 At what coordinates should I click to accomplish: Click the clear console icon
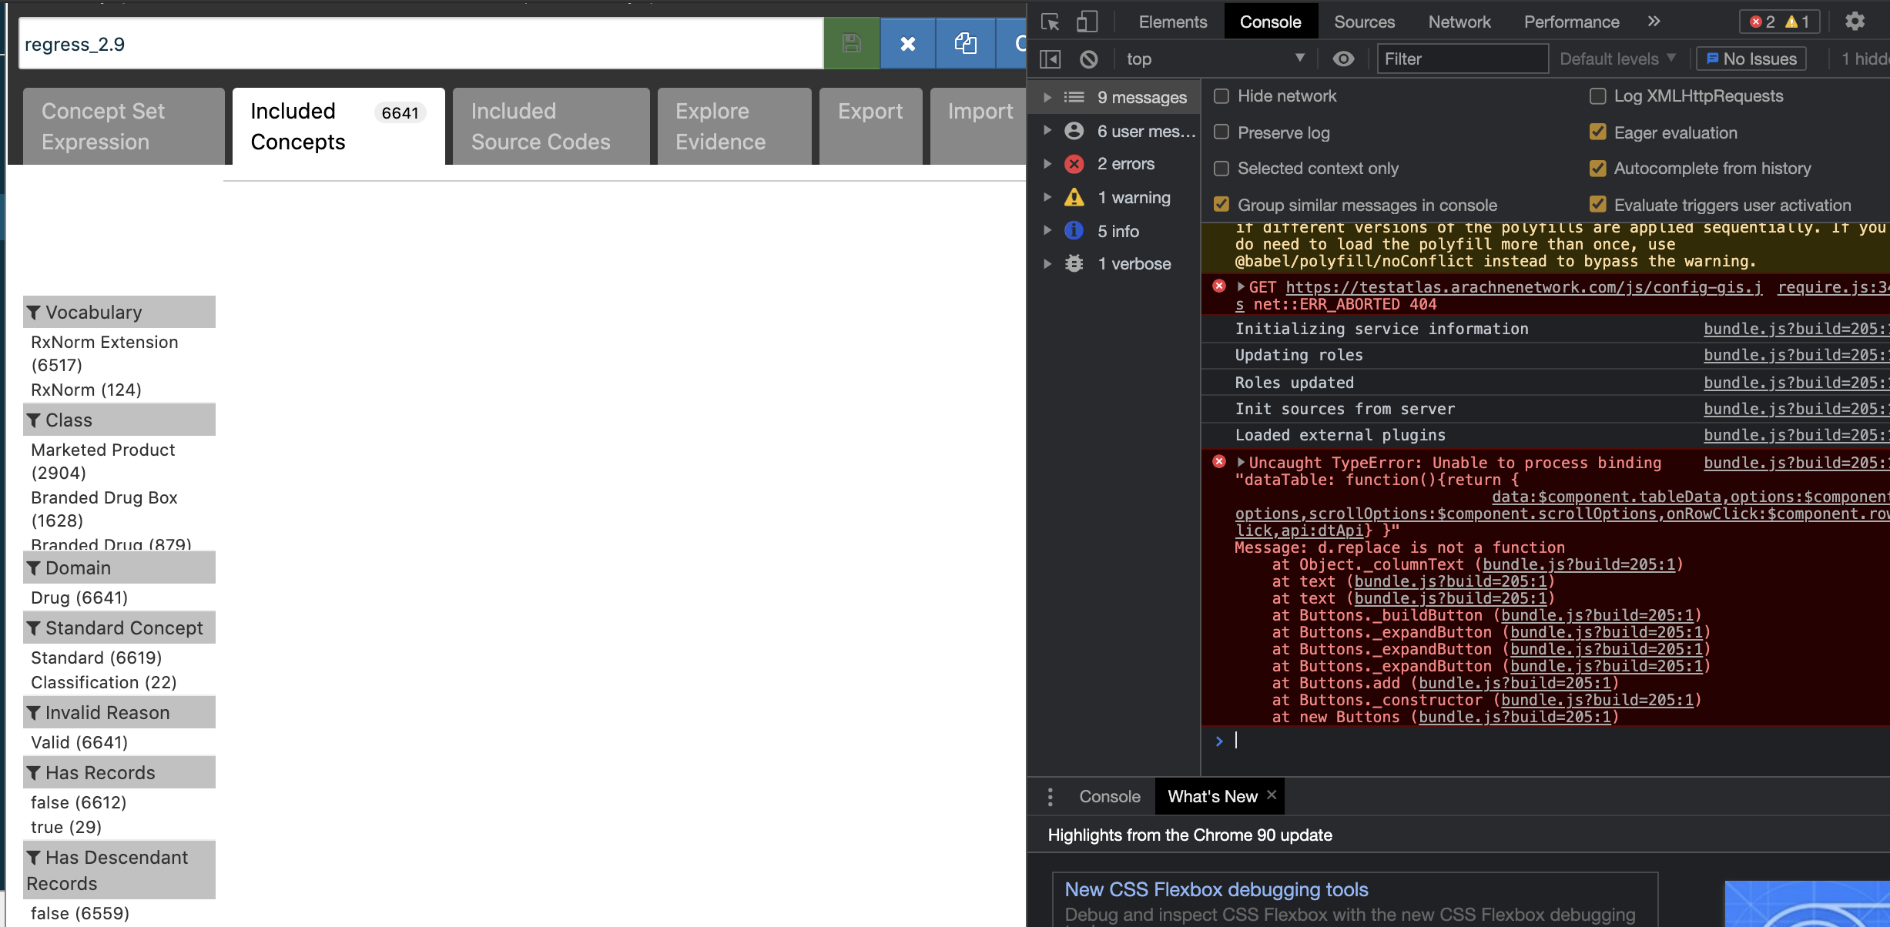click(1086, 59)
